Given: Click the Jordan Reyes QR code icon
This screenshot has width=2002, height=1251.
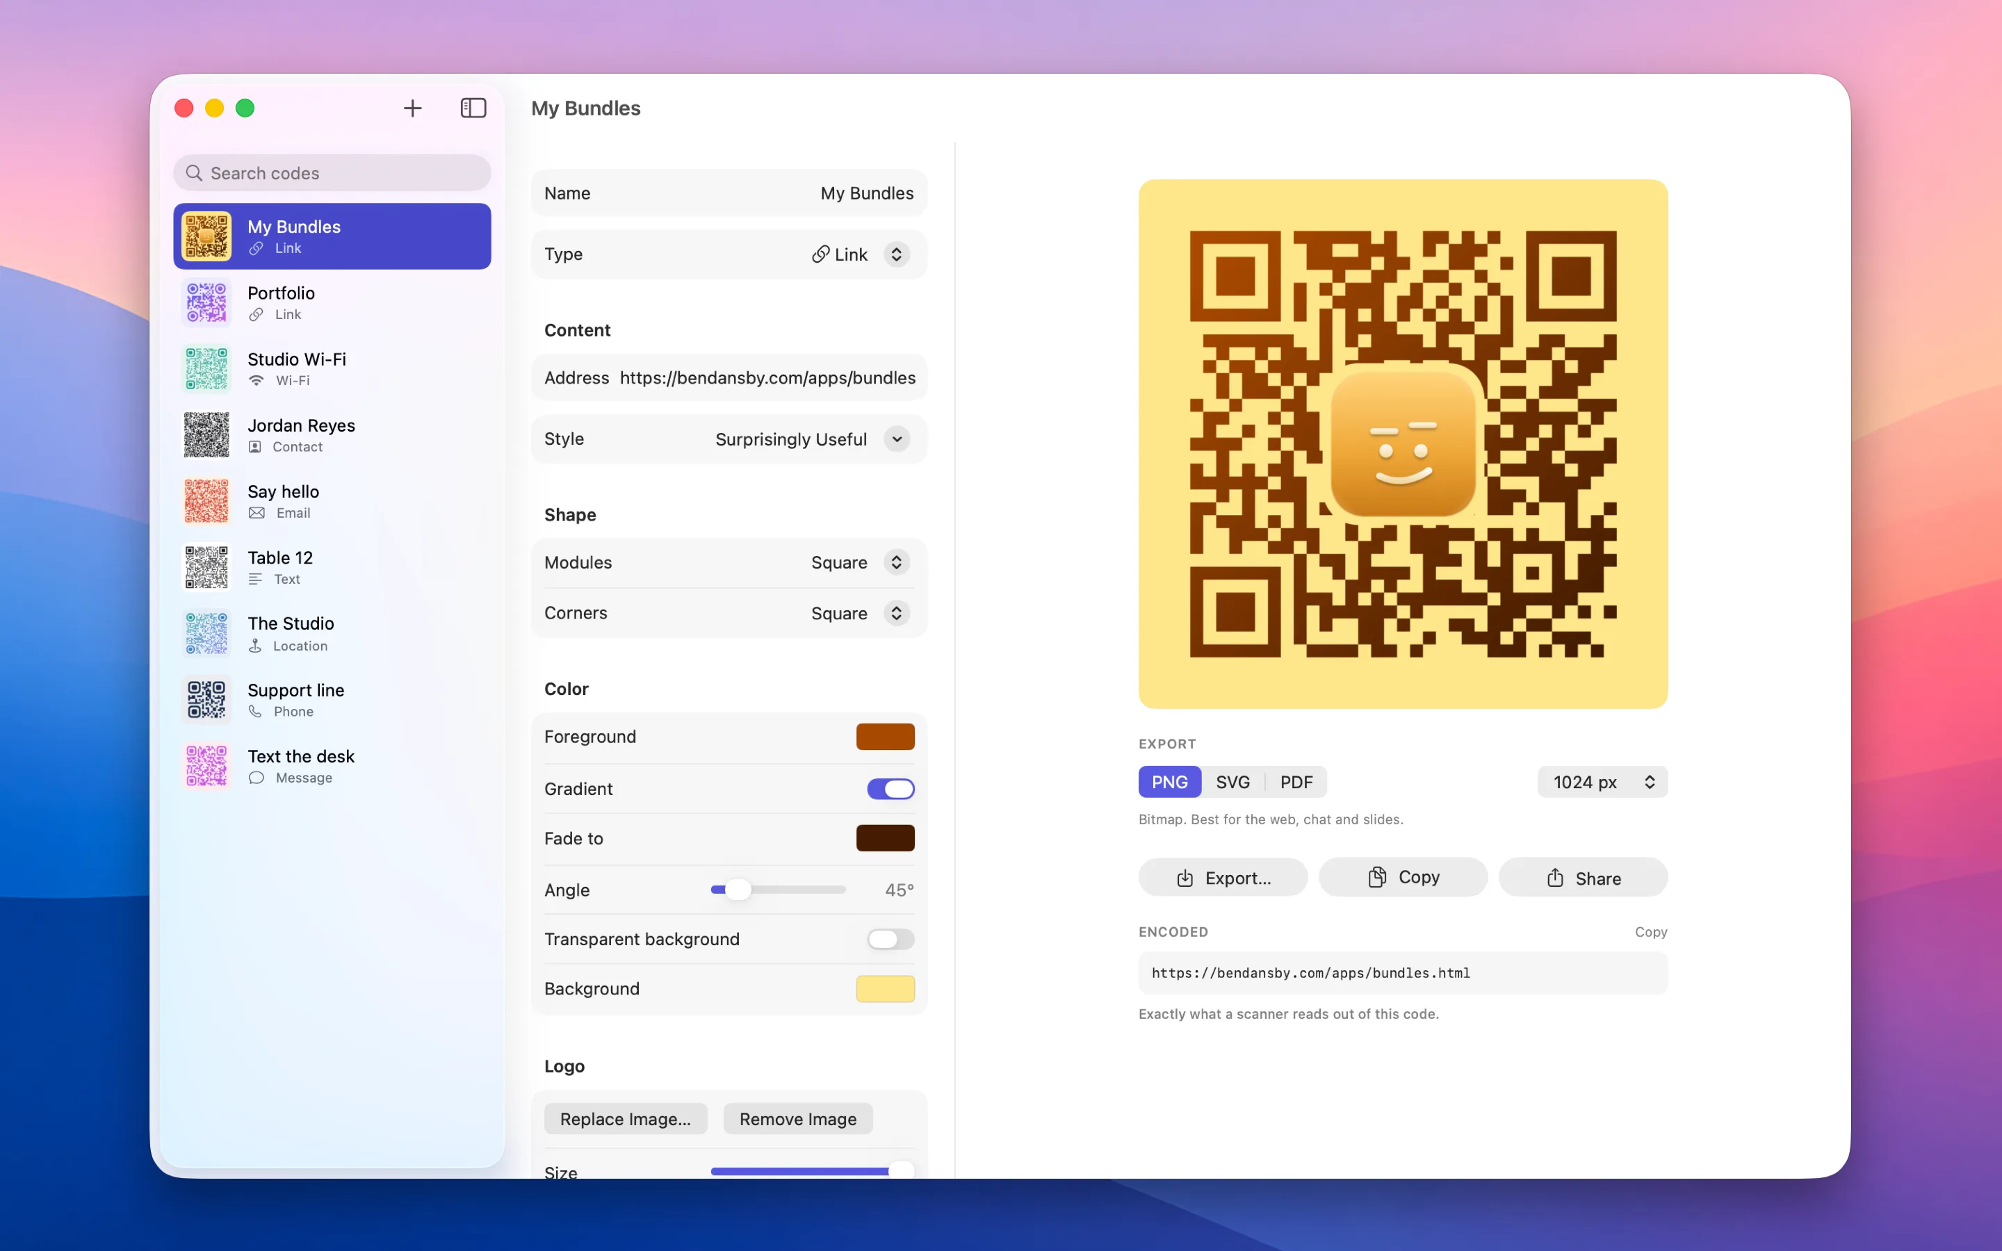Looking at the screenshot, I should pos(207,435).
